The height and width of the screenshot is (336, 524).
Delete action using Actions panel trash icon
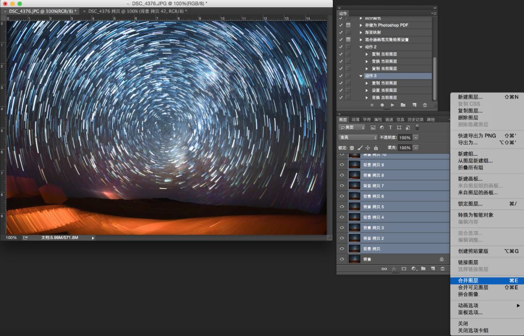(425, 105)
